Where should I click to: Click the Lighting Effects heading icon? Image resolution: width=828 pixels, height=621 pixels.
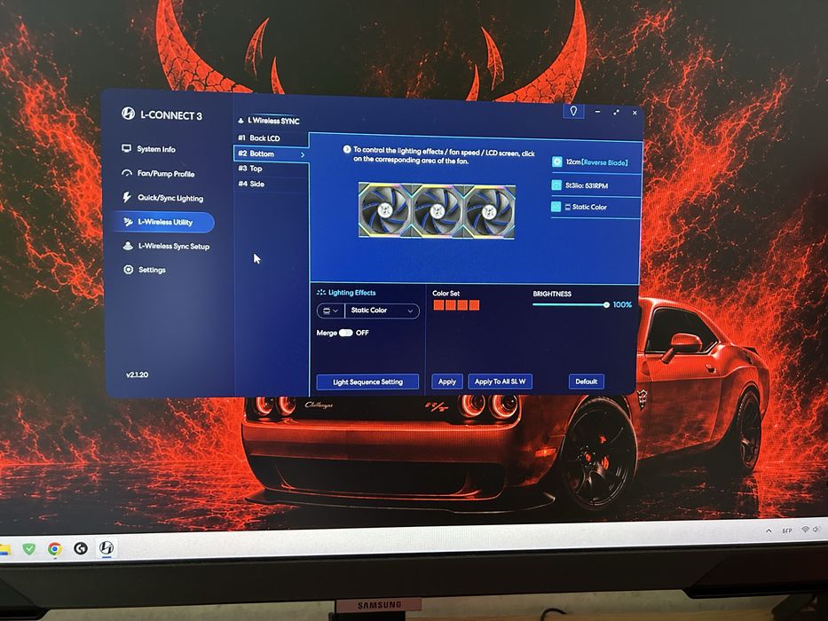coord(320,292)
